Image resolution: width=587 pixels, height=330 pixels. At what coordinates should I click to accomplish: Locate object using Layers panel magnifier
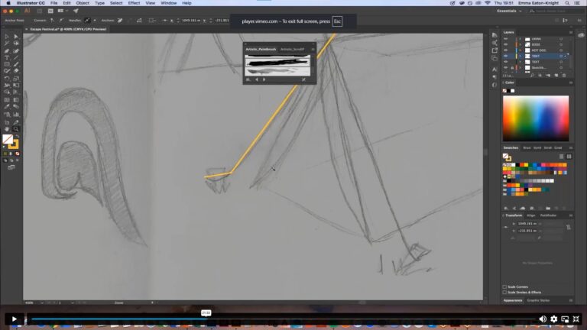click(x=532, y=76)
